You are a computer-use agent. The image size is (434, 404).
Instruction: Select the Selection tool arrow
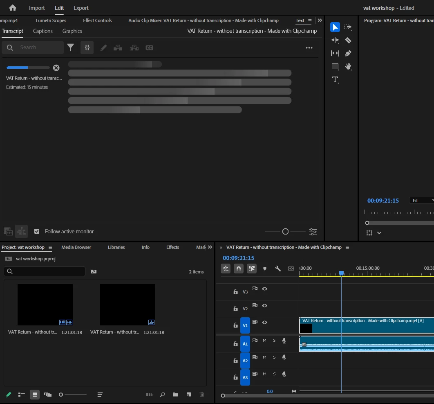click(x=335, y=27)
